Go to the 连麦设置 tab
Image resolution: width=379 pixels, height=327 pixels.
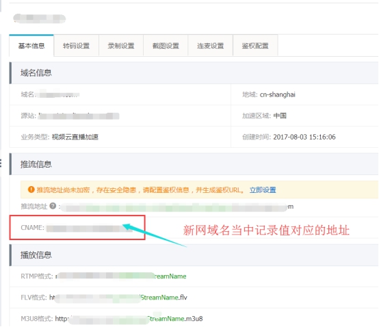click(x=210, y=46)
